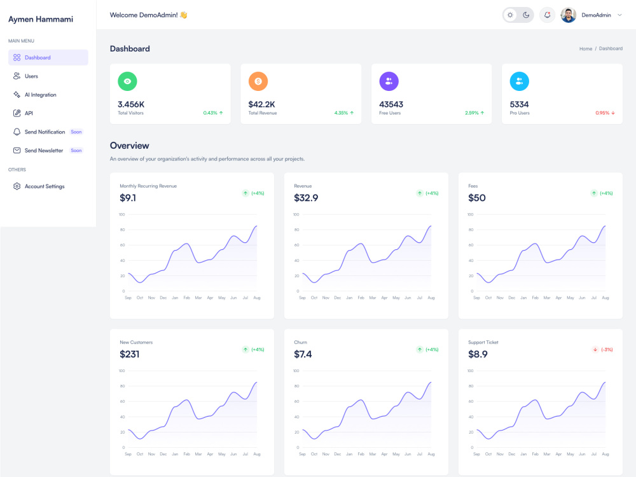636x477 pixels.
Task: Open AI Integration menu item
Action: click(48, 95)
